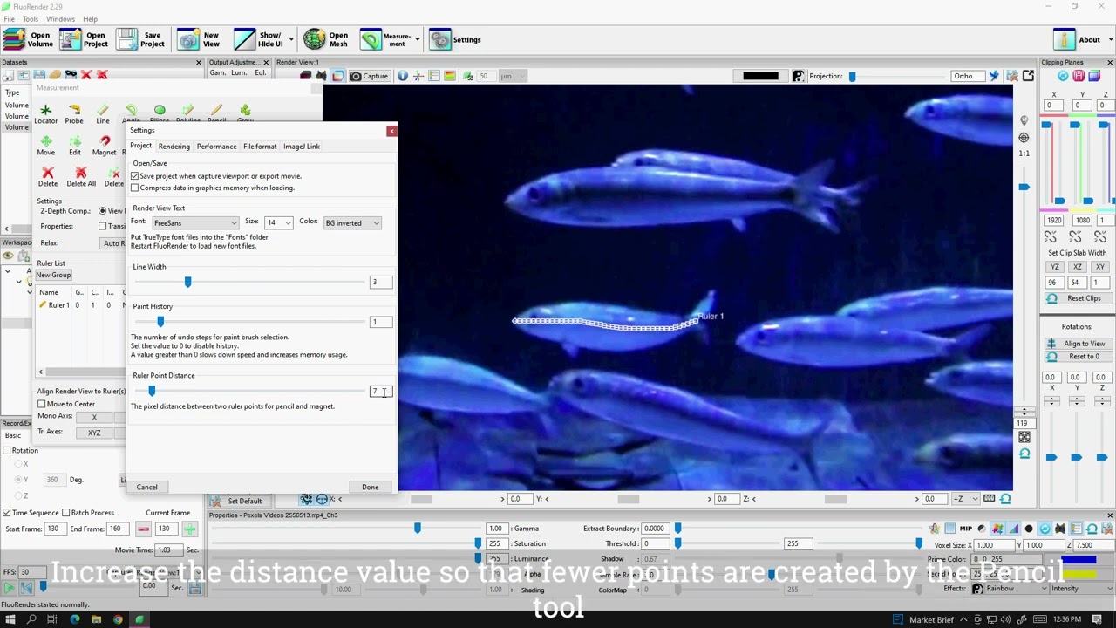The width and height of the screenshot is (1116, 628).
Task: Switch to the ImageJ Link tab
Action: [x=302, y=147]
